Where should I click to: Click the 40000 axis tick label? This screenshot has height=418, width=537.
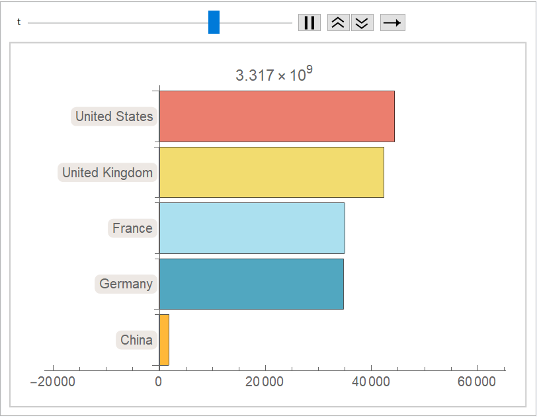370,382
